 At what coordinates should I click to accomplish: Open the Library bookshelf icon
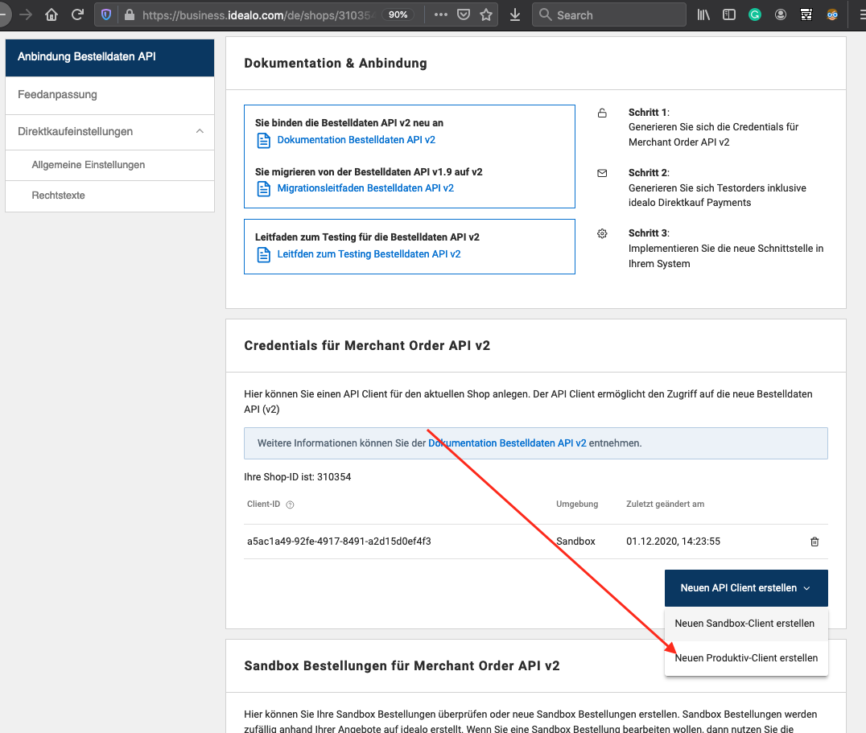pyautogui.click(x=703, y=15)
